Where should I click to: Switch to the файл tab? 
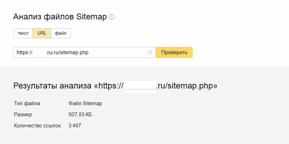[61, 33]
